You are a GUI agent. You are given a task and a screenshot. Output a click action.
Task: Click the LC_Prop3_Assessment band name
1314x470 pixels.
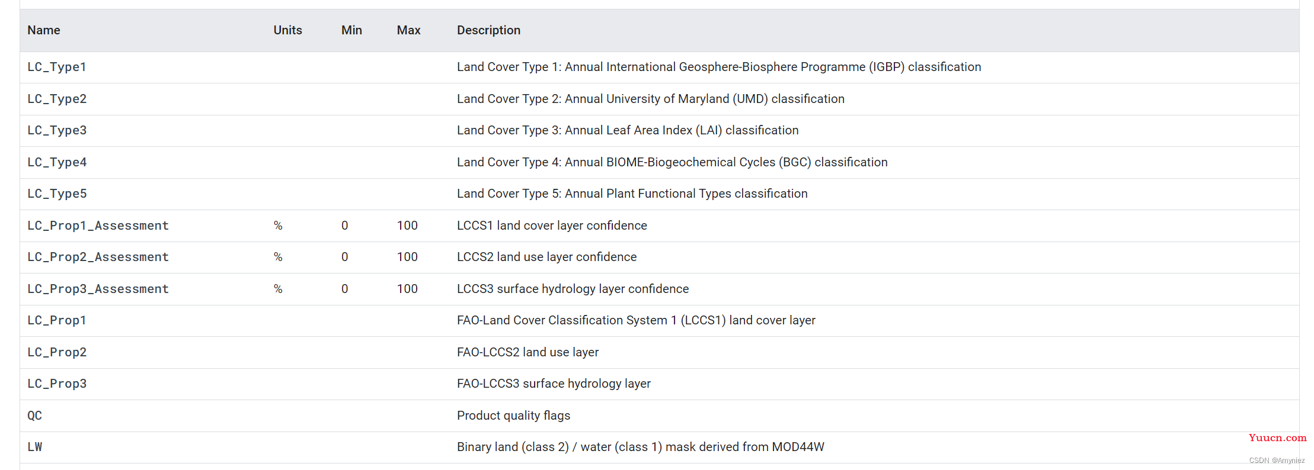coord(98,289)
